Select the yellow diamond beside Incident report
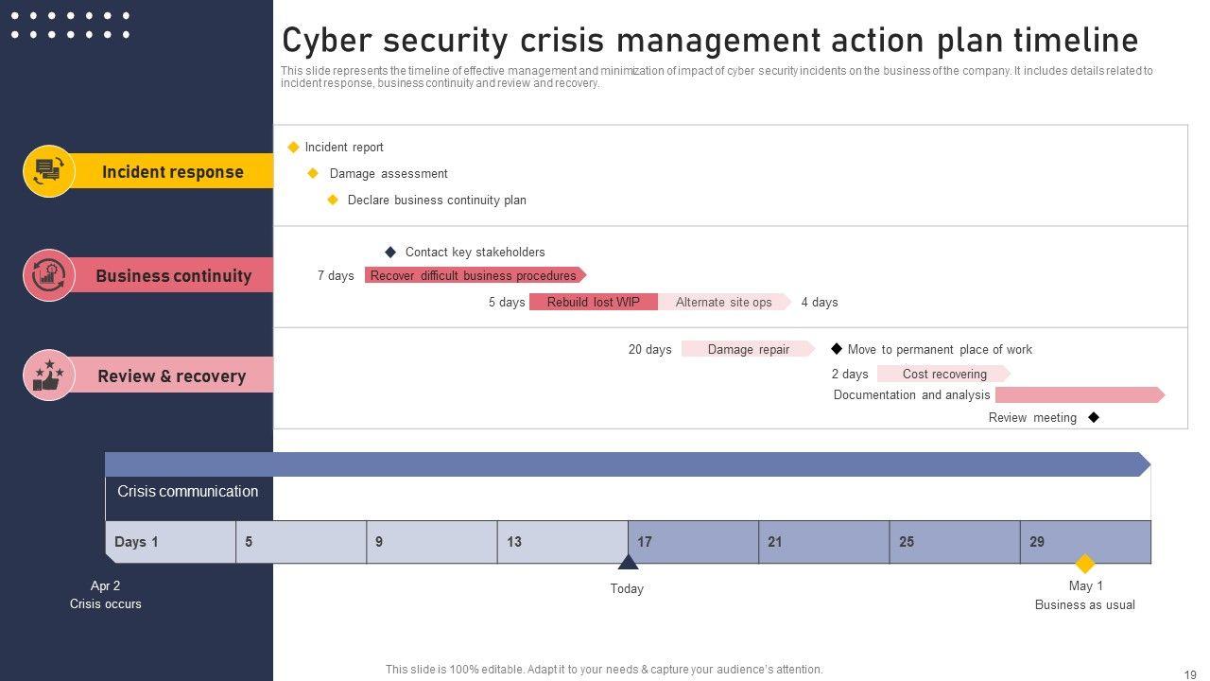 pyautogui.click(x=293, y=147)
